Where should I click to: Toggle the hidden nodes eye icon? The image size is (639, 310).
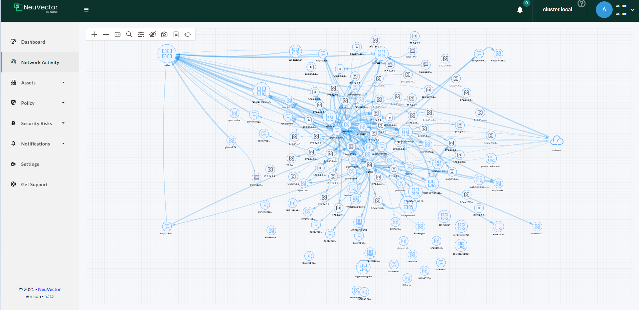tap(153, 34)
